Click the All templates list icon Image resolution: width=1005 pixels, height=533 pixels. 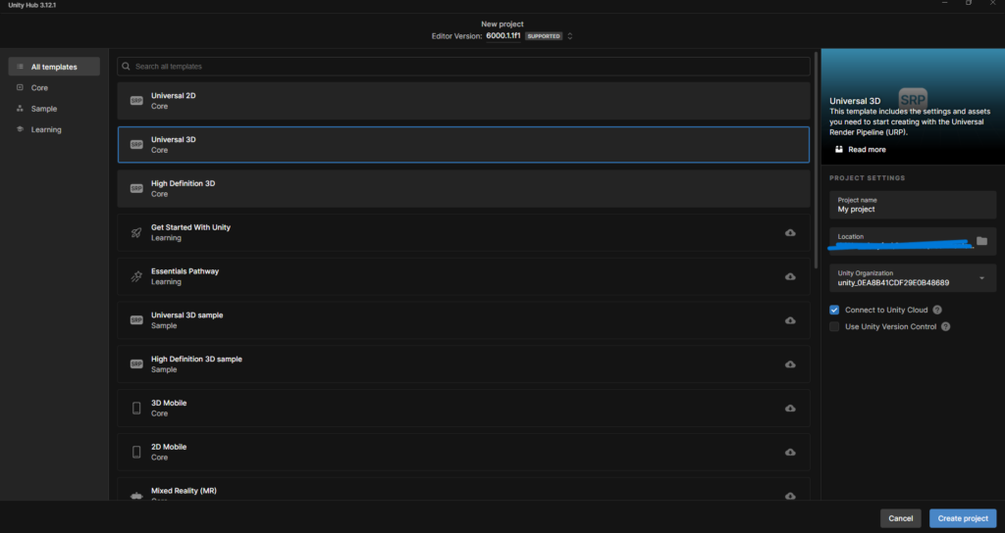click(20, 67)
